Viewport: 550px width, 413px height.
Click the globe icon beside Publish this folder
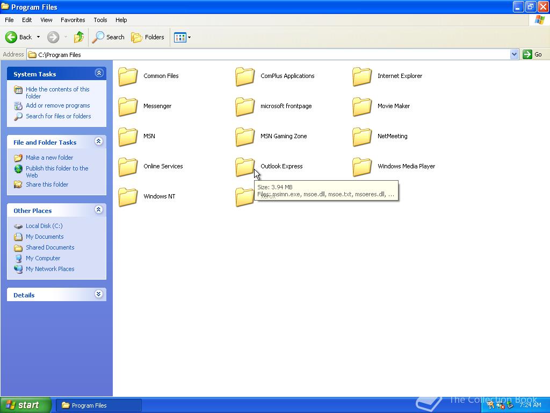pos(18,169)
